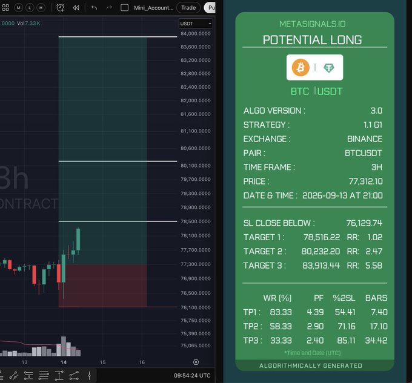Select the vertical line drawing tool
Screen dimensions: 412x383
pyautogui.click(x=89, y=376)
